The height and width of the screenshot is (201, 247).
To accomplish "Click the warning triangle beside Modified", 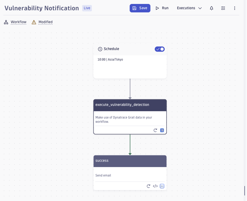I will click(x=34, y=22).
